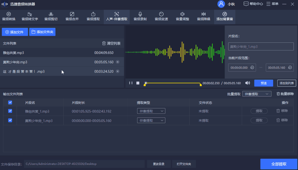Select the 音频提取 tab
This screenshot has height=170, width=298.
(93, 17)
